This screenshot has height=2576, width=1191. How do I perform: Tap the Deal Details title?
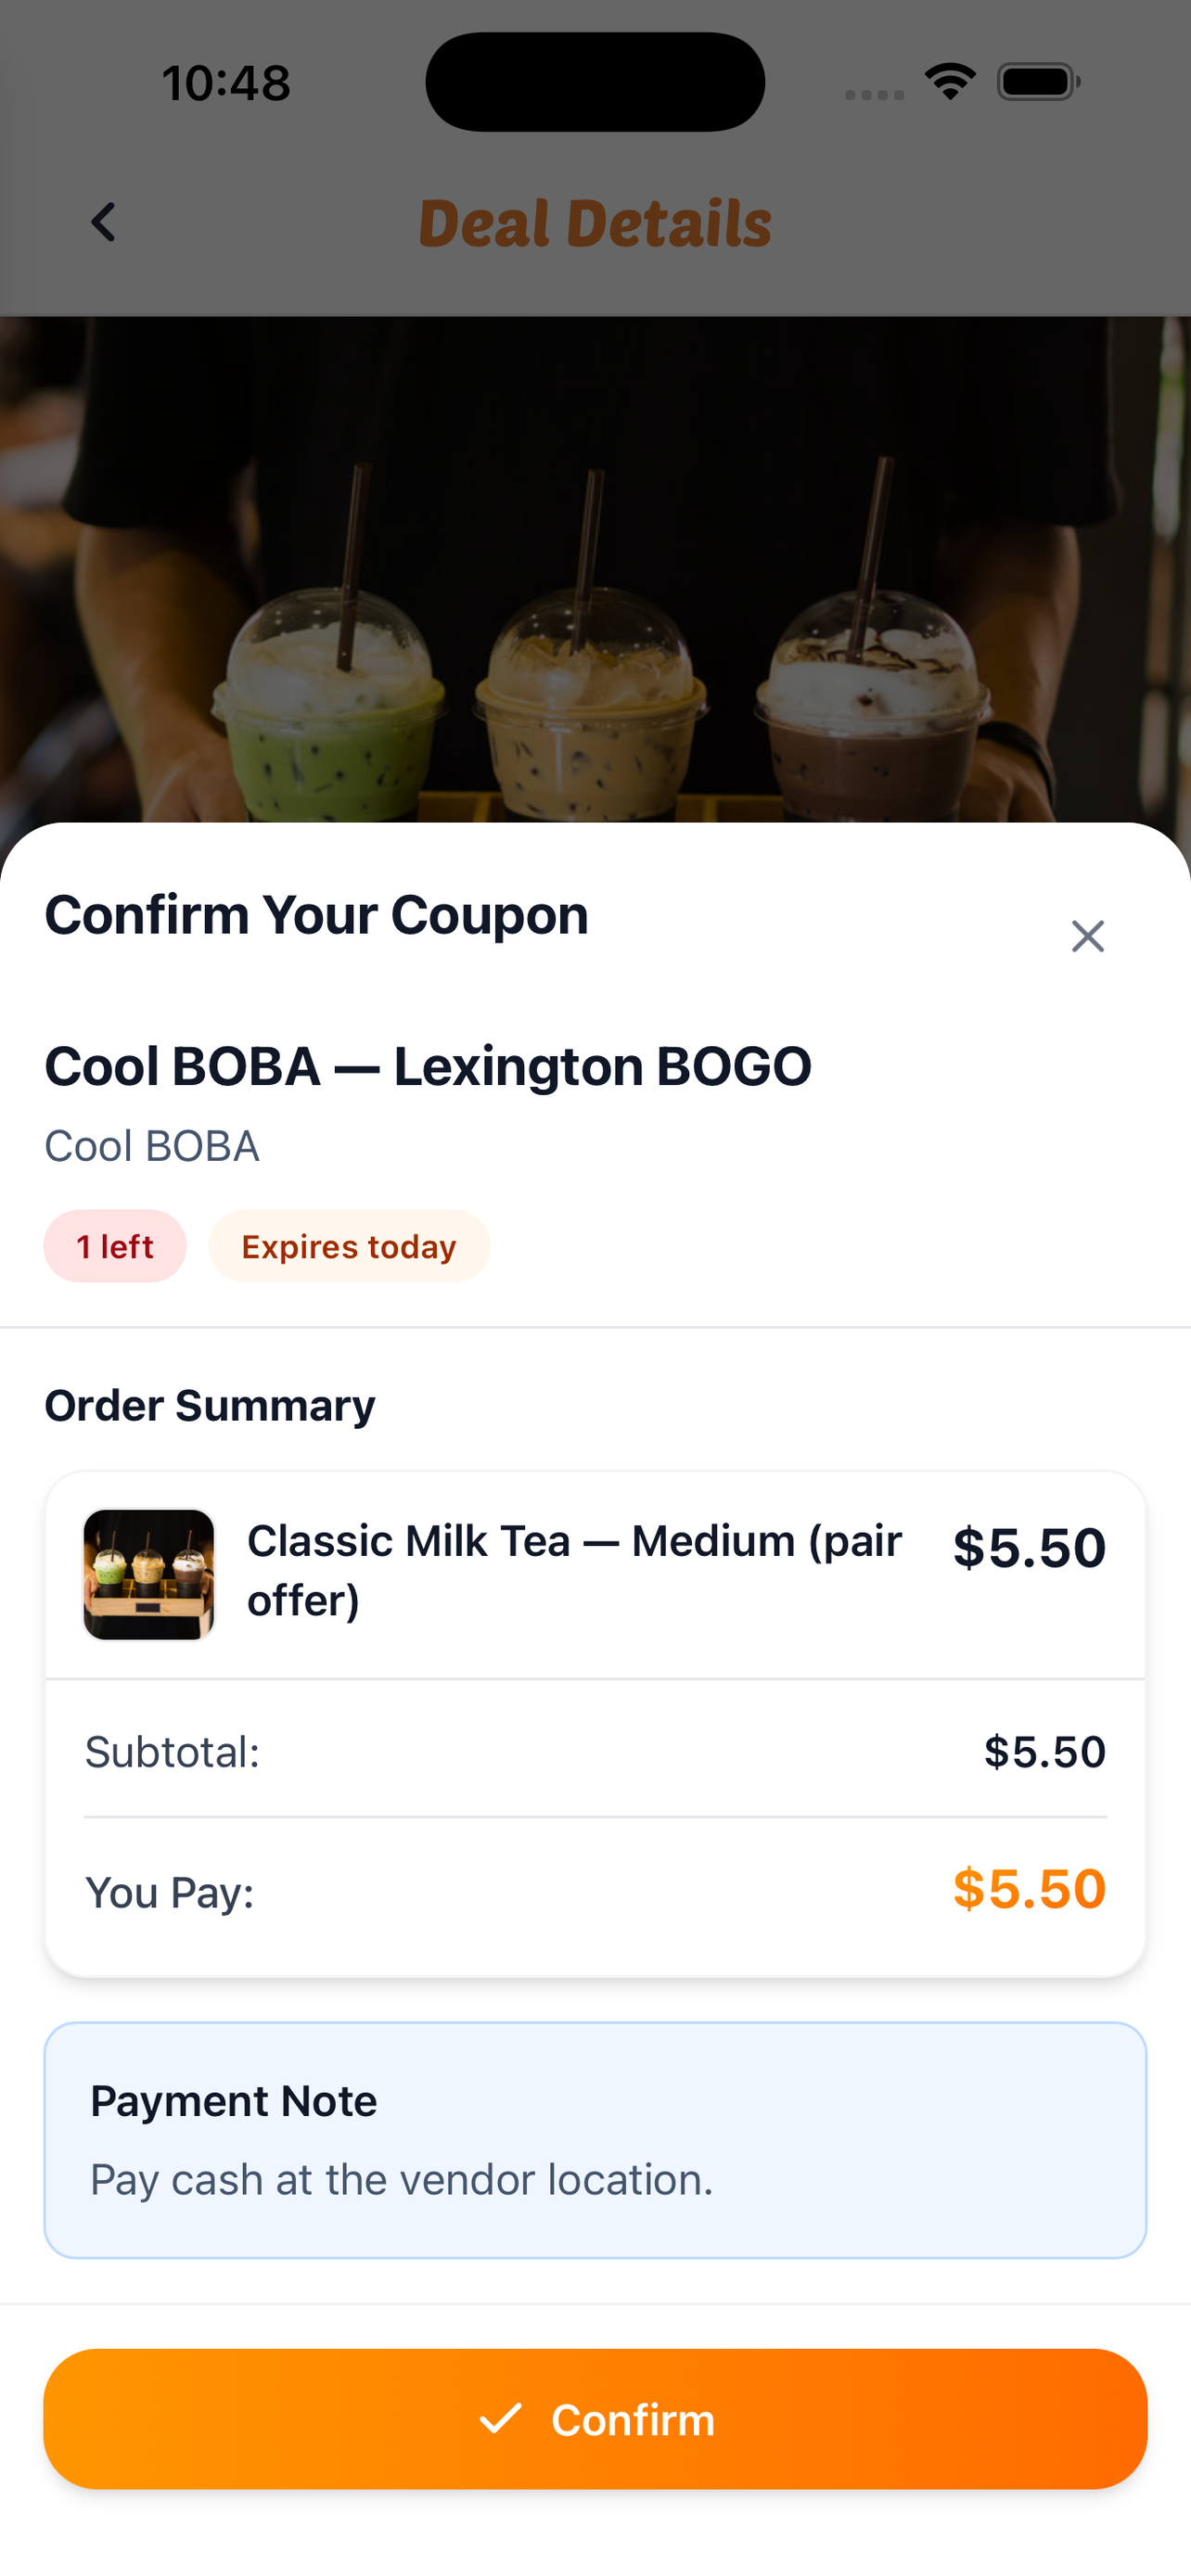click(595, 222)
